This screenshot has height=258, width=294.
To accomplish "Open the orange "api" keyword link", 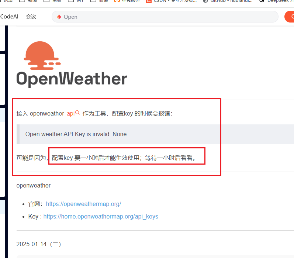I will pyautogui.click(x=71, y=114).
